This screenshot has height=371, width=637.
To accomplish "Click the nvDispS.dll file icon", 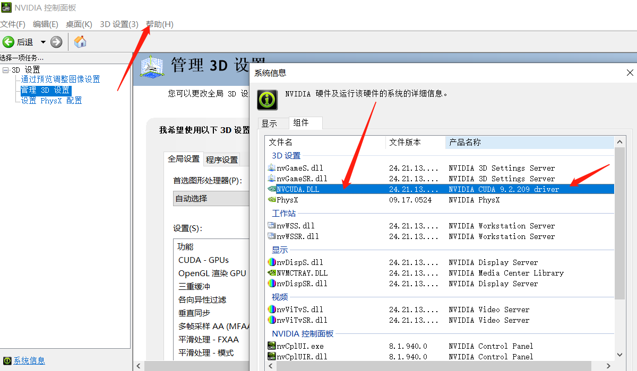I will tap(272, 262).
